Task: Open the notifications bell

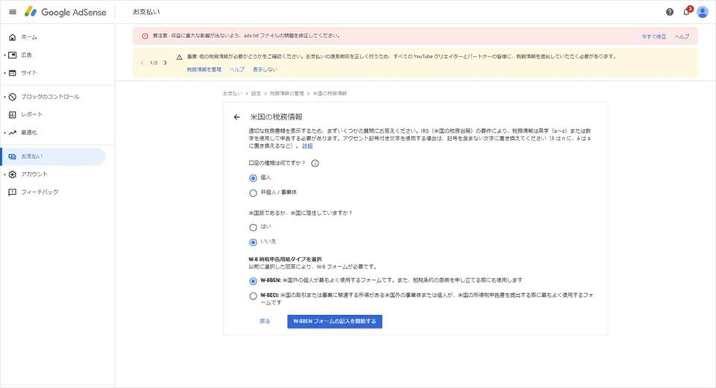Action: (686, 11)
